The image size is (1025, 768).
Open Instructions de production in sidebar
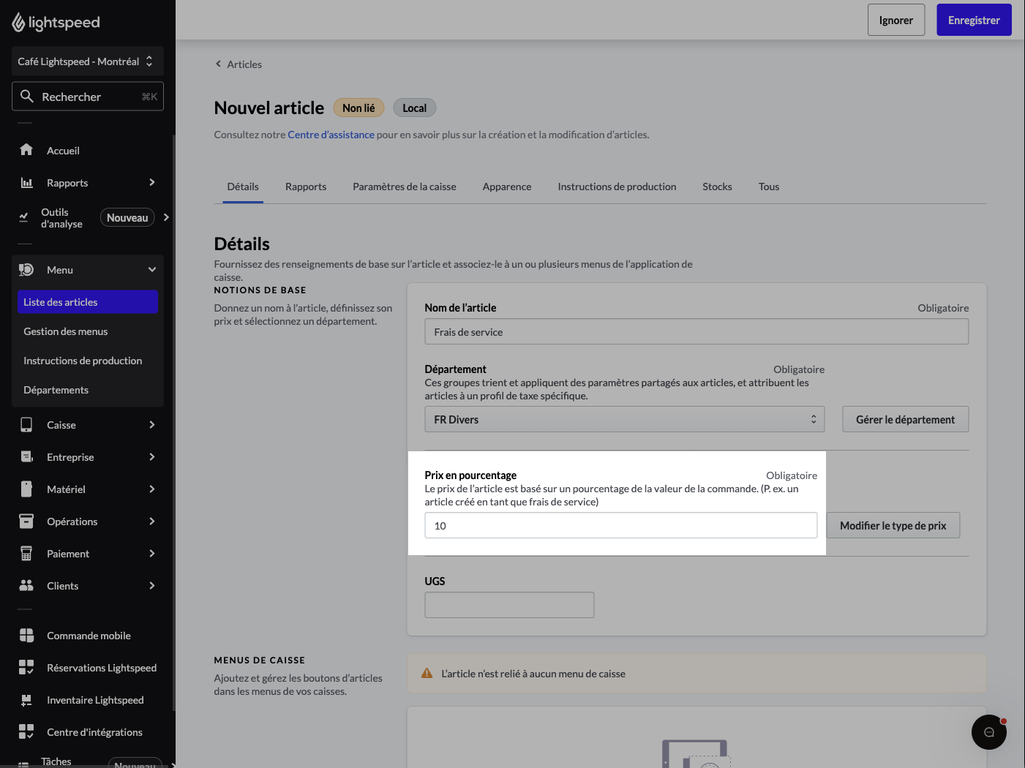point(88,361)
